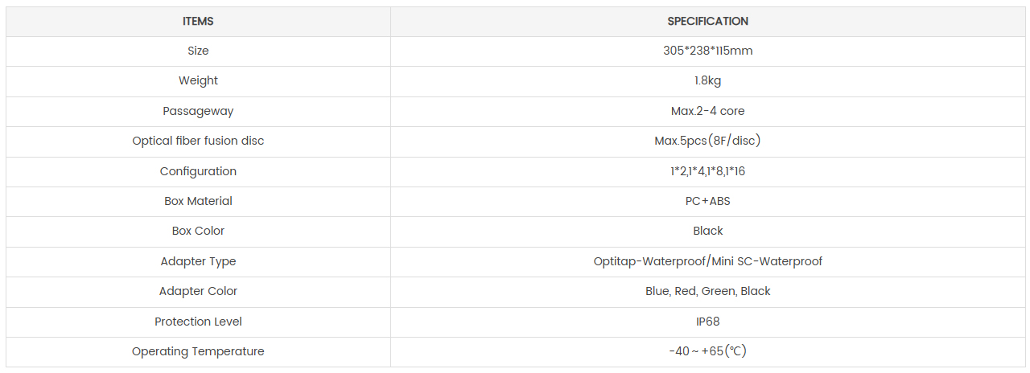Click the SPECIFICATION column header
The image size is (1030, 373).
(x=707, y=21)
